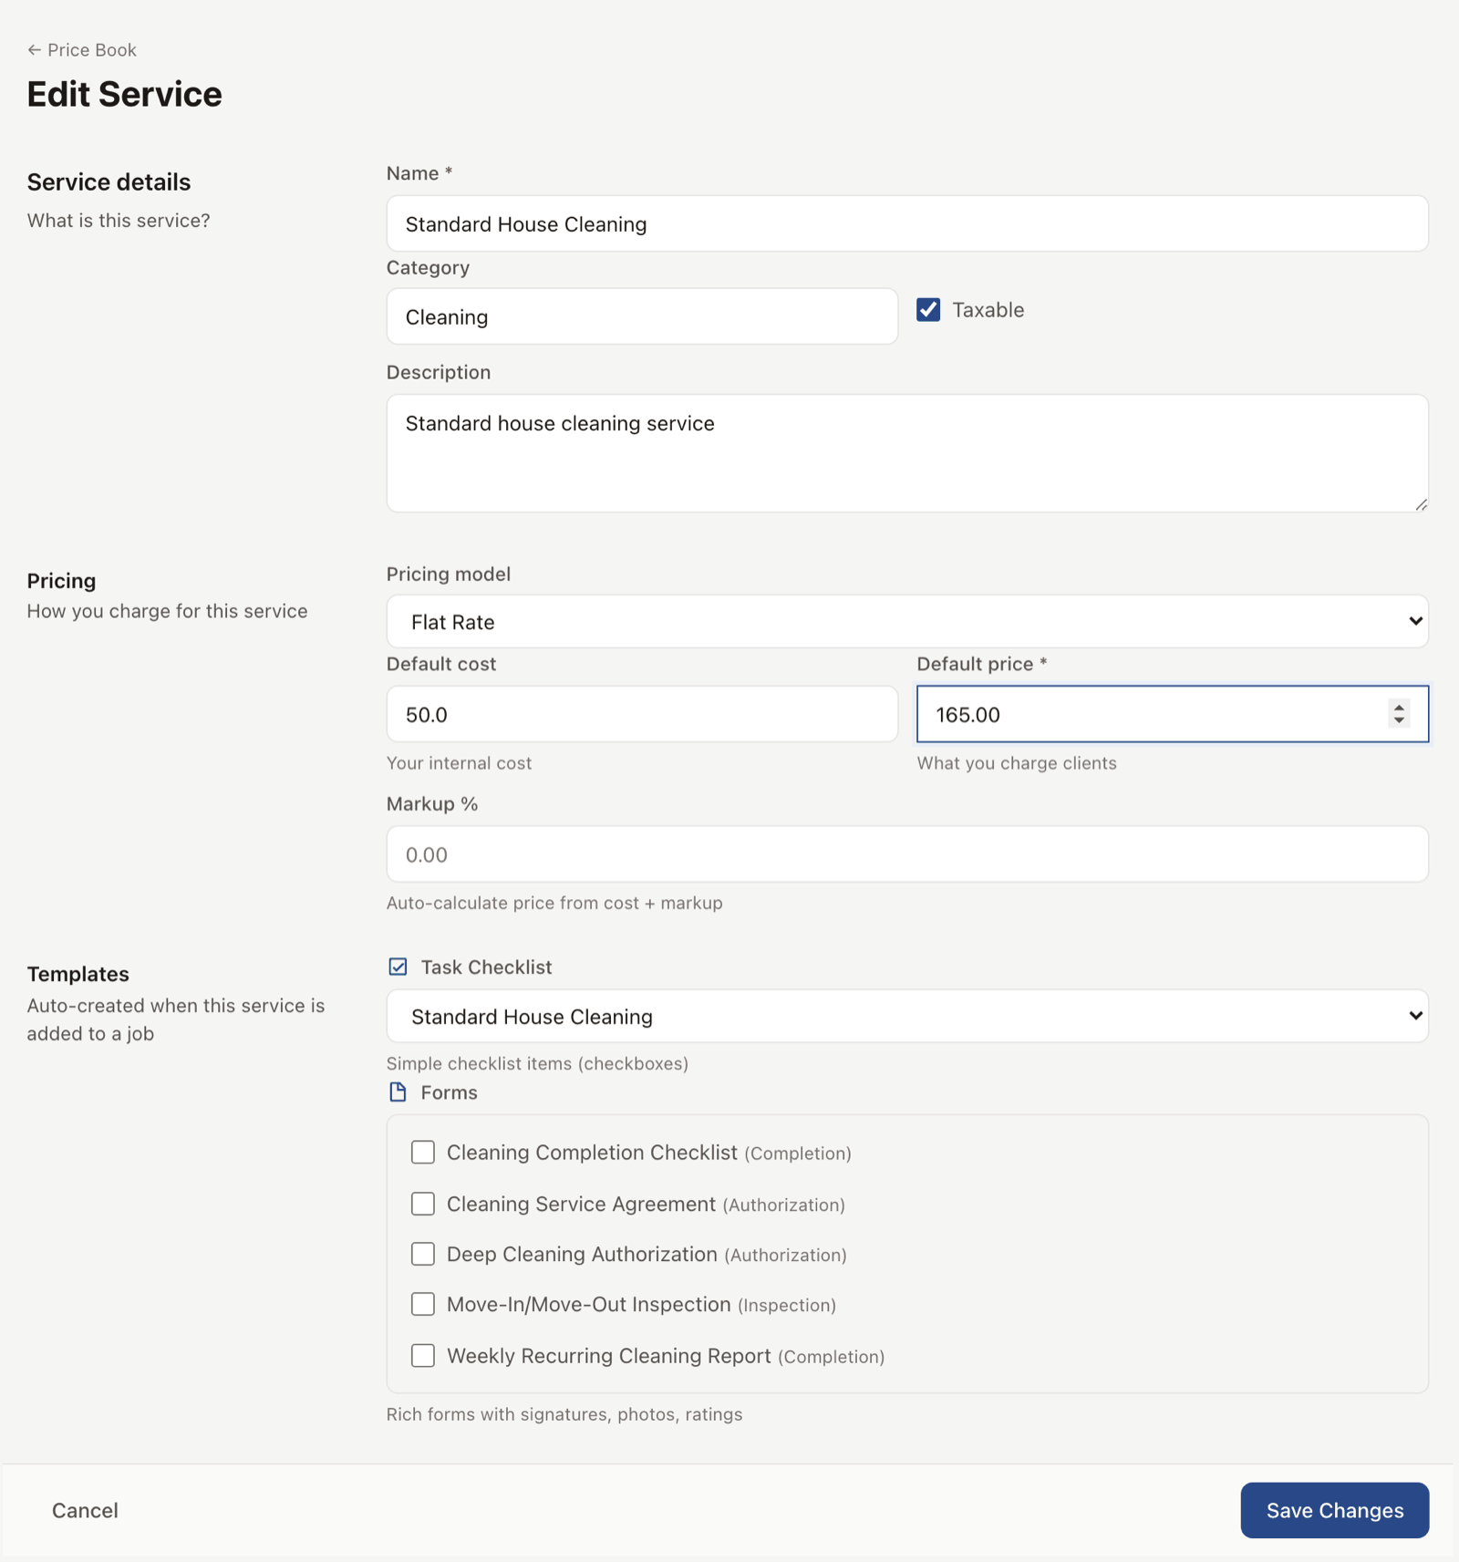
Task: Check Move-In/Move-Out Inspection form
Action: pyautogui.click(x=423, y=1304)
